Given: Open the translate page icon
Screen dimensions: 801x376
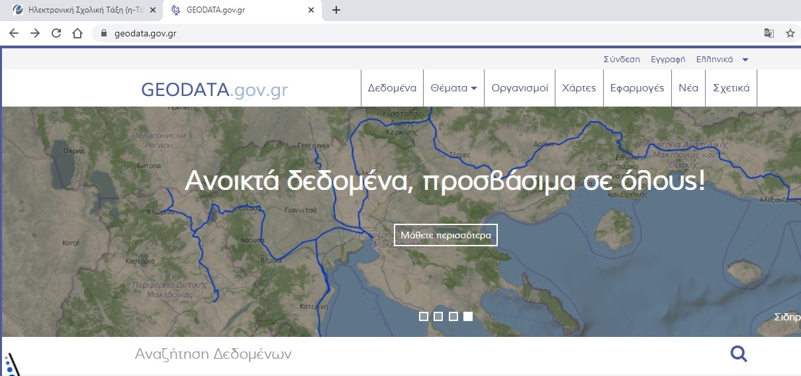Looking at the screenshot, I should 769,33.
